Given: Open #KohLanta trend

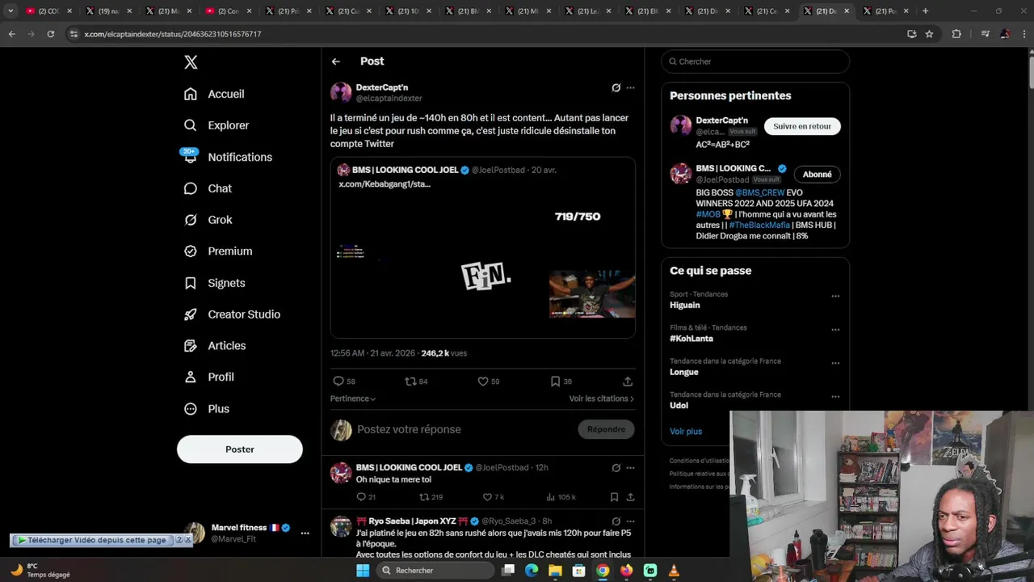Looking at the screenshot, I should point(691,339).
